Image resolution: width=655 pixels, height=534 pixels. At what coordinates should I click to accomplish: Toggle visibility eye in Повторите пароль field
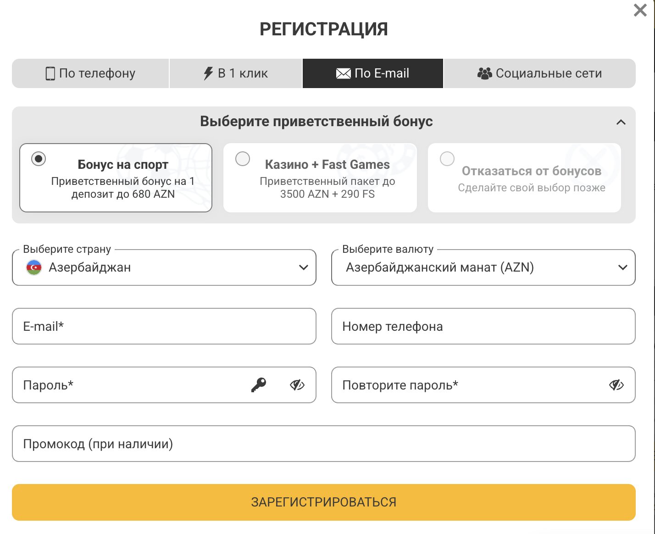616,385
